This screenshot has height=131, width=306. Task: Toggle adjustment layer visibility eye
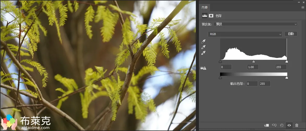289,125
